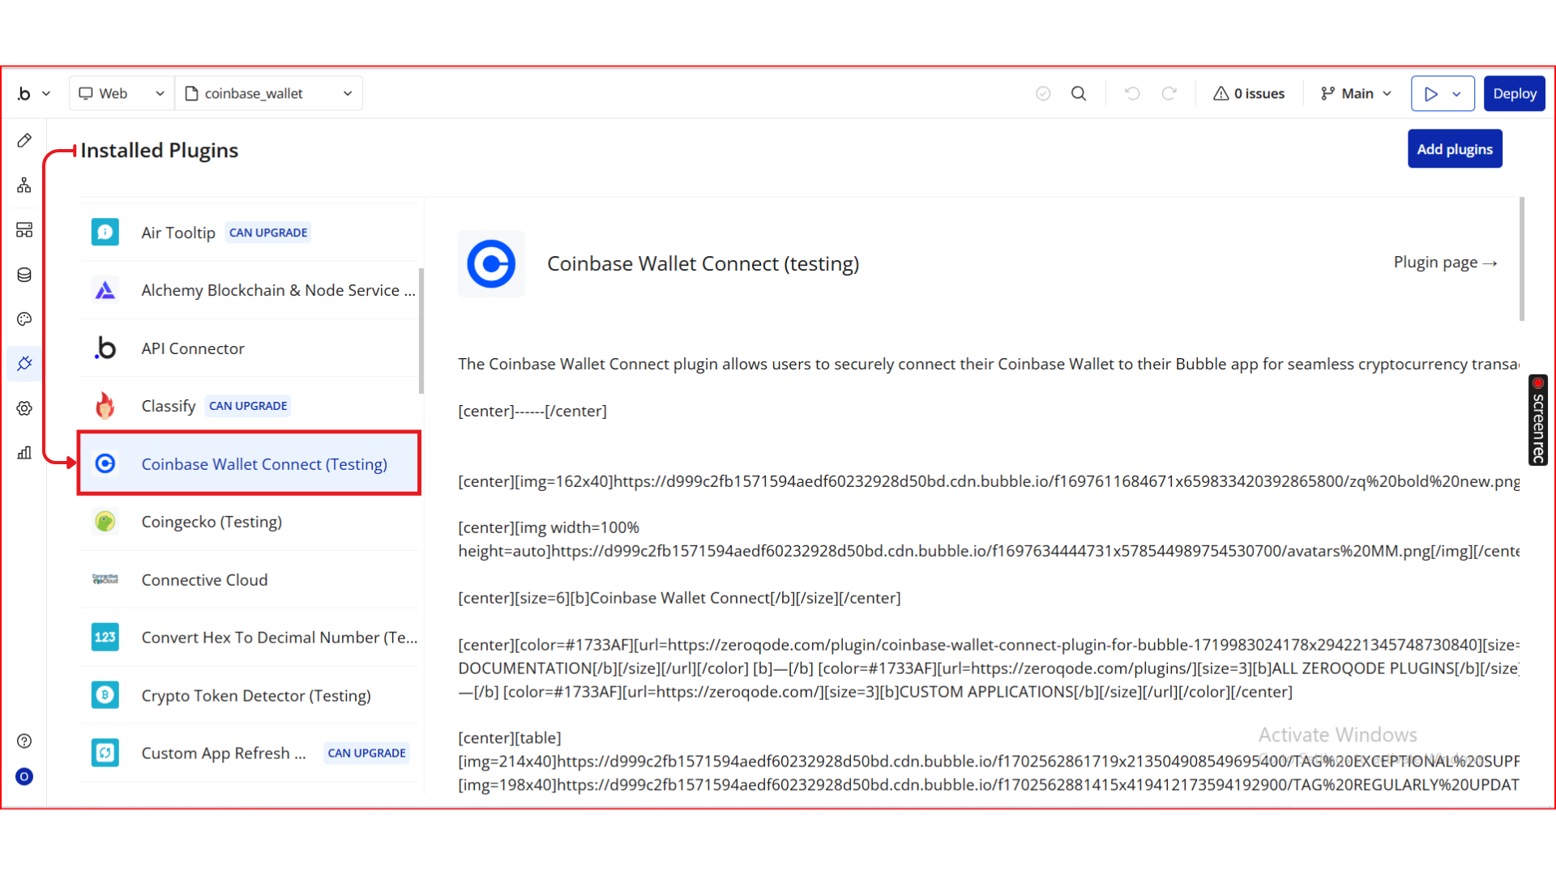Open the preview options chevron beside play
1556x875 pixels.
(x=1457, y=94)
